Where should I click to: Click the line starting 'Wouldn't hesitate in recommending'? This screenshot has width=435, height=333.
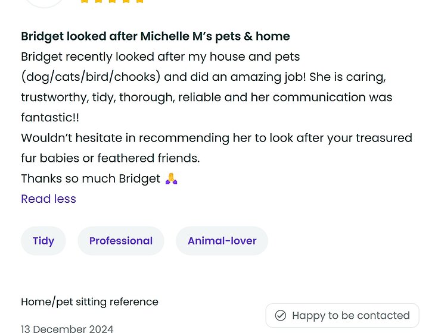(216, 138)
